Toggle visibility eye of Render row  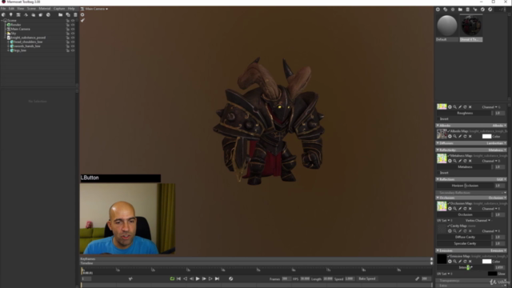73,25
